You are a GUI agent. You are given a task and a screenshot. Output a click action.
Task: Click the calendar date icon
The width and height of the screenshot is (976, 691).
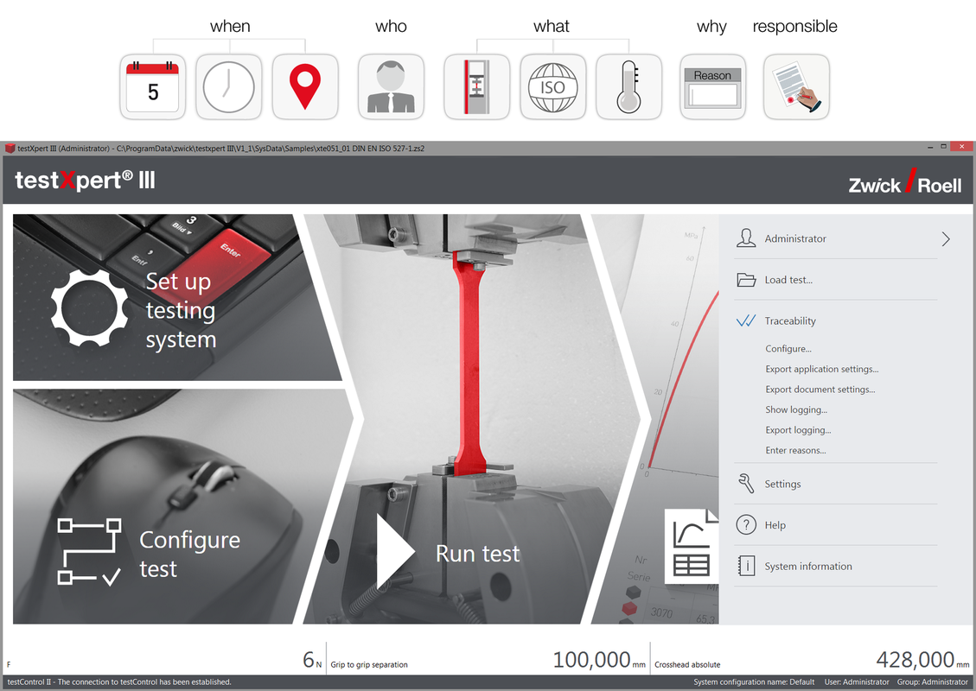(x=153, y=87)
